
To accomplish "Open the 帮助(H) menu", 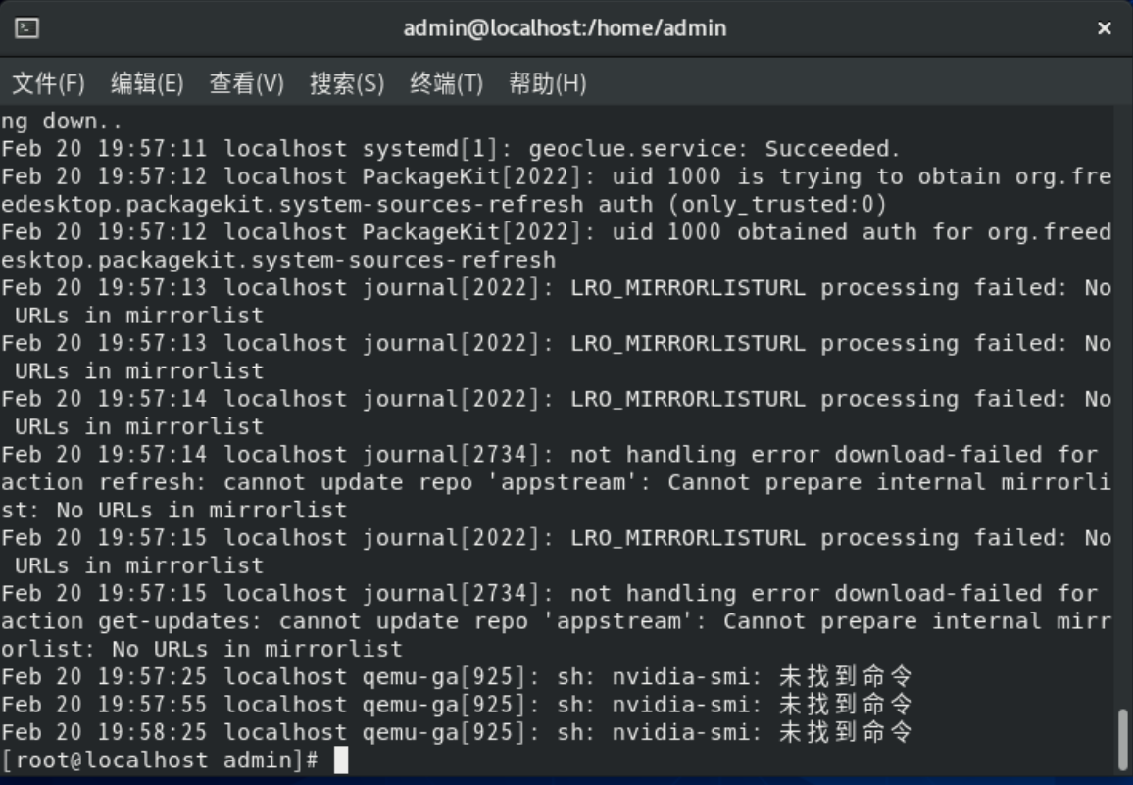I will [x=547, y=84].
